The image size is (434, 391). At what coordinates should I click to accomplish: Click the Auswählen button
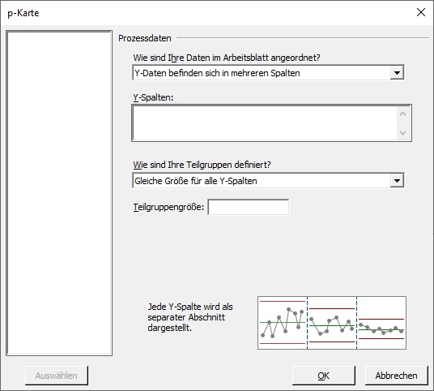click(57, 376)
